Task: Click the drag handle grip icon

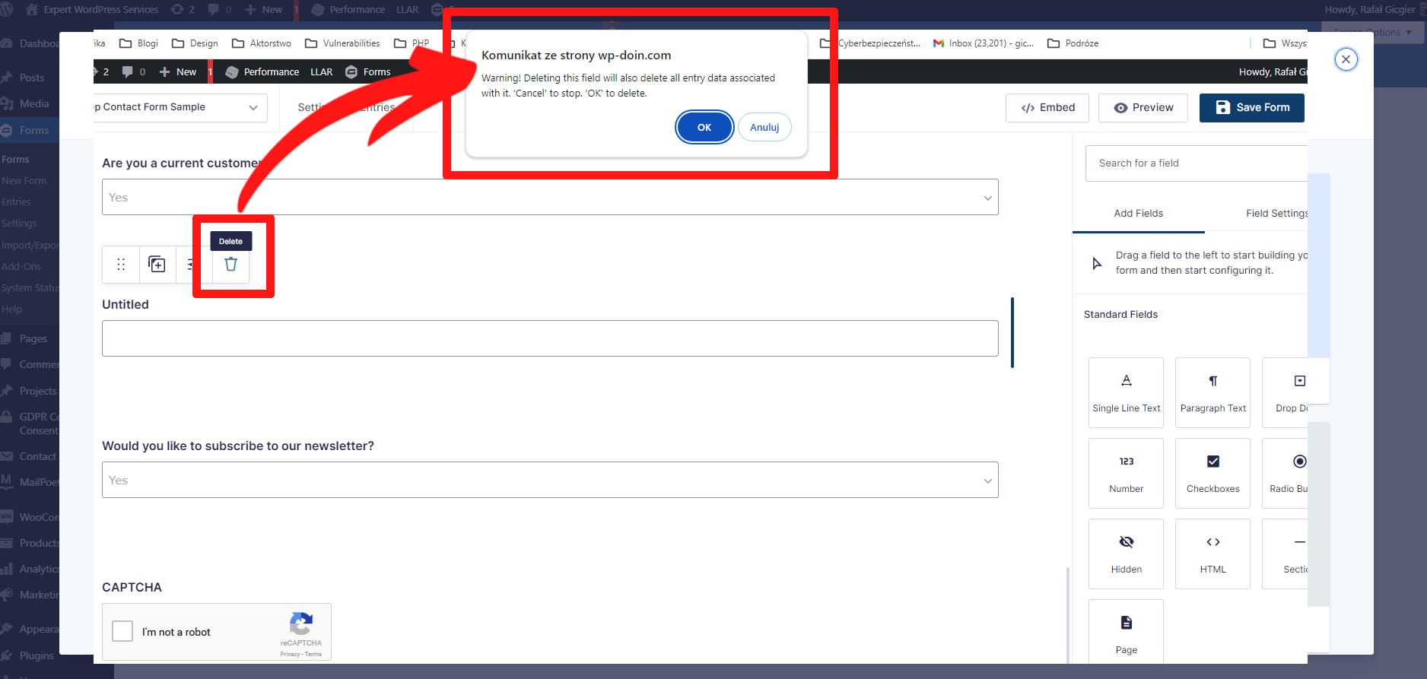Action: click(x=121, y=265)
